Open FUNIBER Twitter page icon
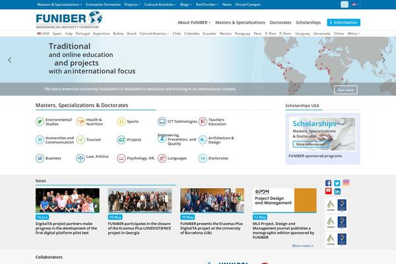This screenshot has width=396, height=264. pos(337,183)
